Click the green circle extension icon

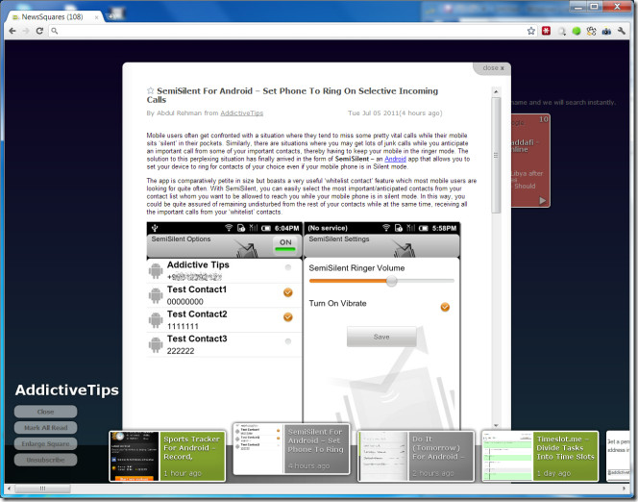[577, 31]
